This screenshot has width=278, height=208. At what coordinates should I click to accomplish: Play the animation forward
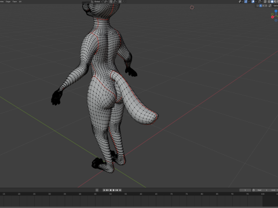pyautogui.click(x=114, y=190)
